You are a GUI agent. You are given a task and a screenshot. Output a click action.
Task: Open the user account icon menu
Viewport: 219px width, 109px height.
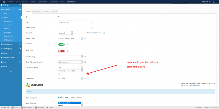[x=214, y=2]
